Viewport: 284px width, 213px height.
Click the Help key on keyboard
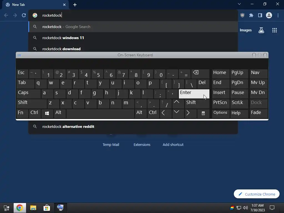(239, 113)
